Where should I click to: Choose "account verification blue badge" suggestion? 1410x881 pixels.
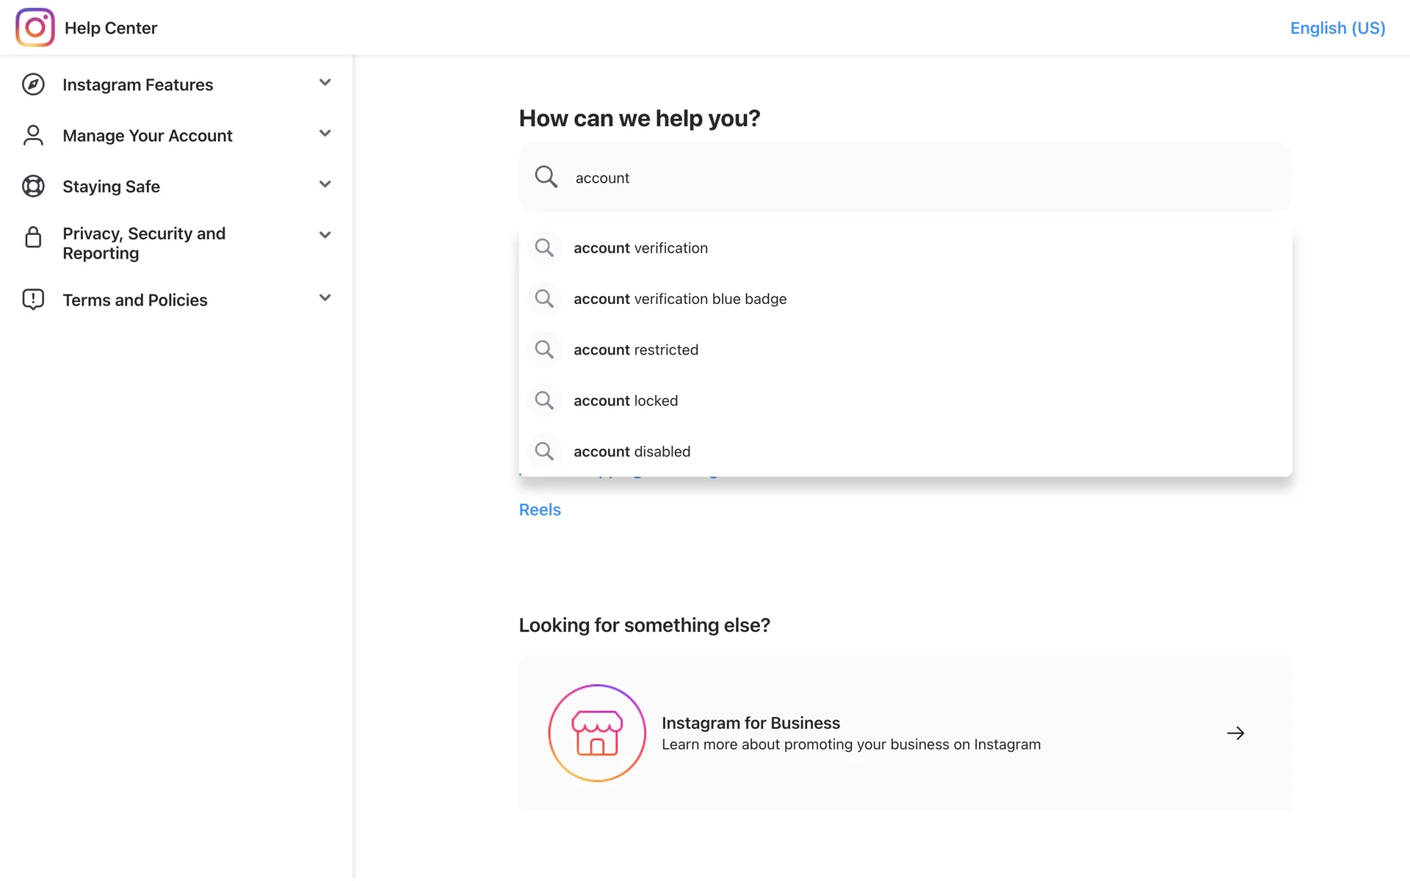679,299
